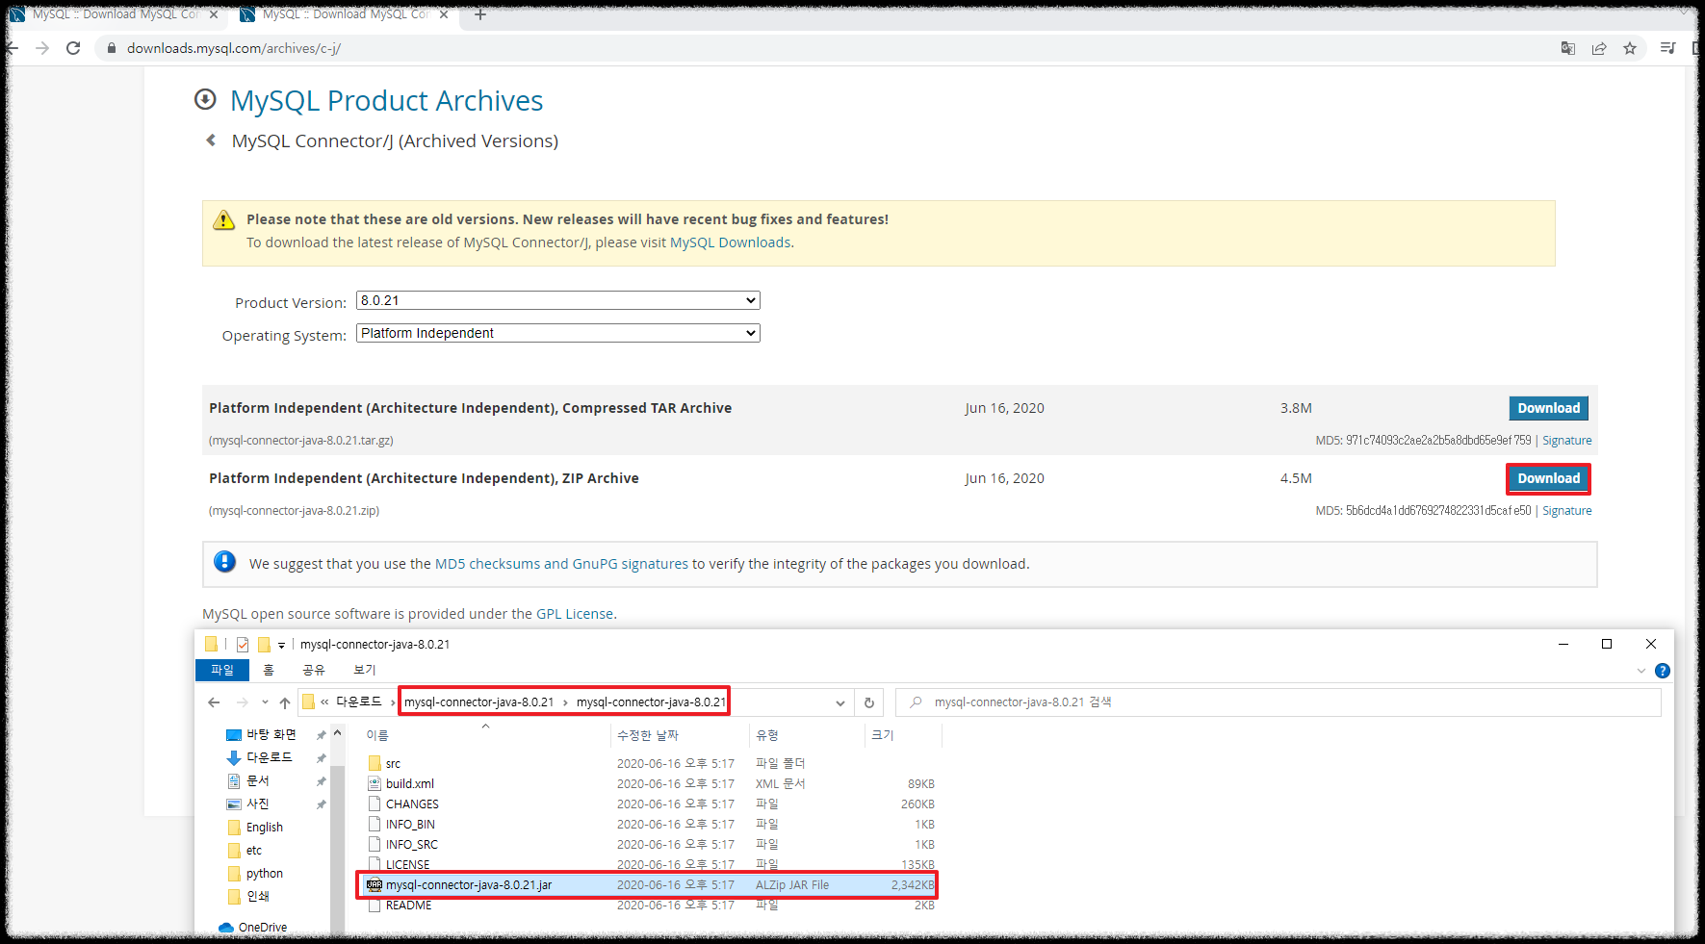Click Explorer forward navigation arrow

coord(243,702)
